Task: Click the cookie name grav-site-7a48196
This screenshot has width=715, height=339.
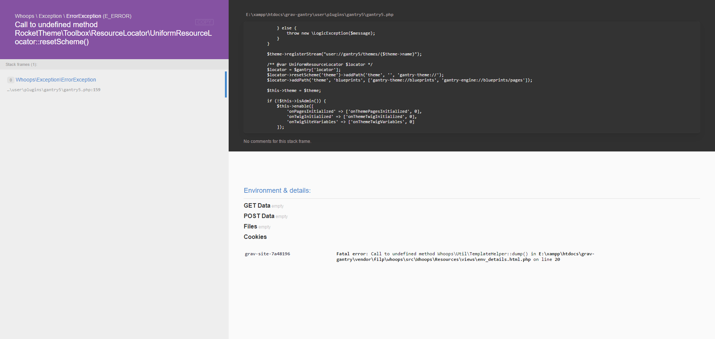Action: 267,254
